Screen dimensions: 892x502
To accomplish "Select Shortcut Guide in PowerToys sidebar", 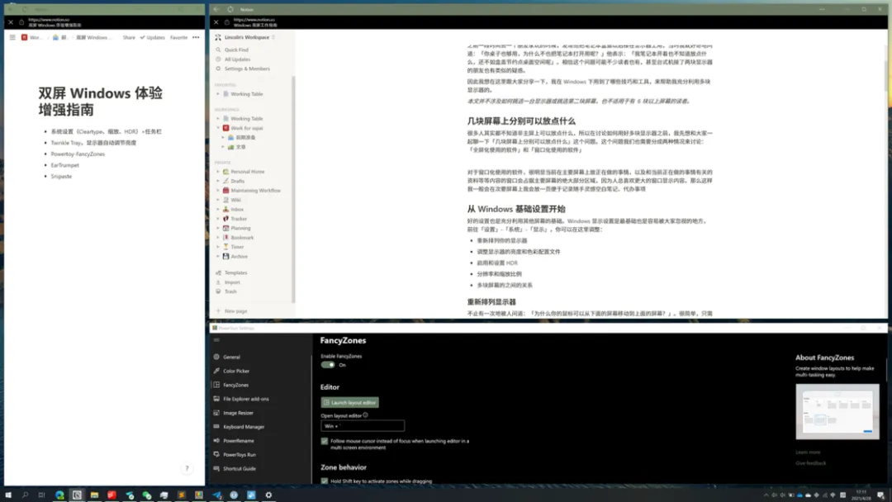I will pos(240,467).
